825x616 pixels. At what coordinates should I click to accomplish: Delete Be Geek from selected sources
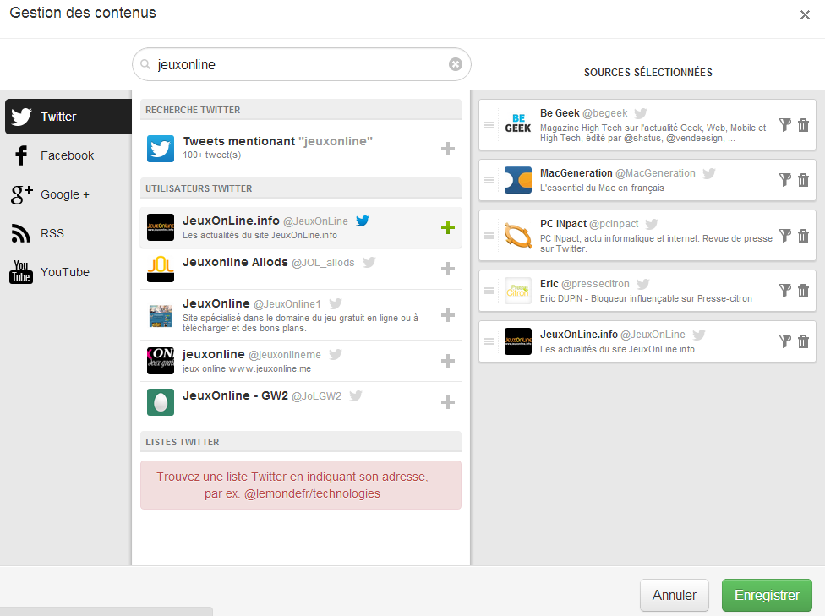(x=803, y=125)
